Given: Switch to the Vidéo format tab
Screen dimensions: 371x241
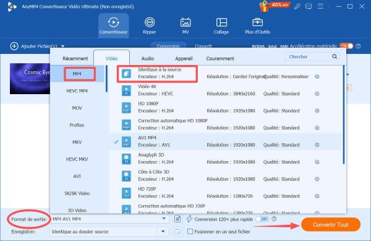Looking at the screenshot, I should (111, 58).
